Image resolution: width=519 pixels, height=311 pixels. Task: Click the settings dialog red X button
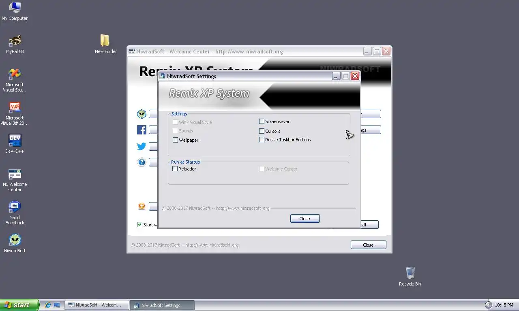point(355,76)
